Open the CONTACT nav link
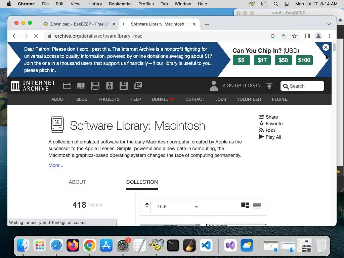Screen dimensions: 344x258 195,99
